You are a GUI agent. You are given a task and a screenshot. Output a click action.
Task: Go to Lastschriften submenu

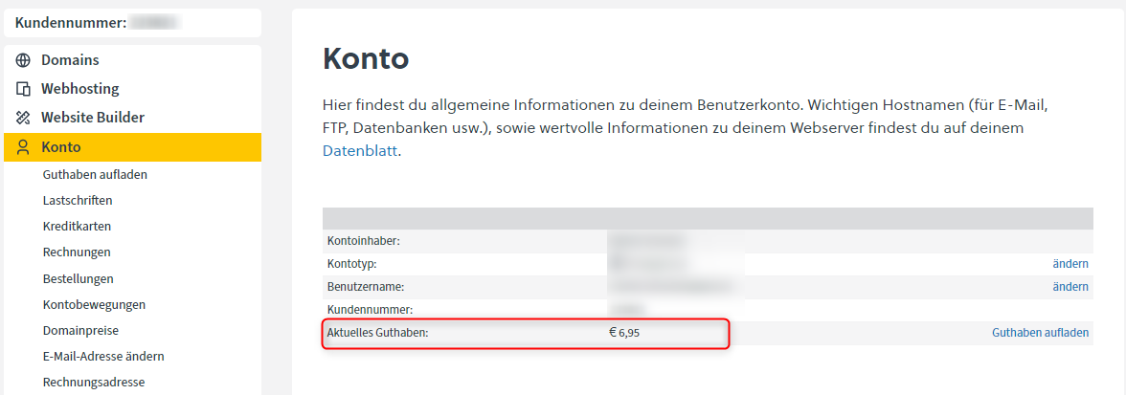pos(78,200)
